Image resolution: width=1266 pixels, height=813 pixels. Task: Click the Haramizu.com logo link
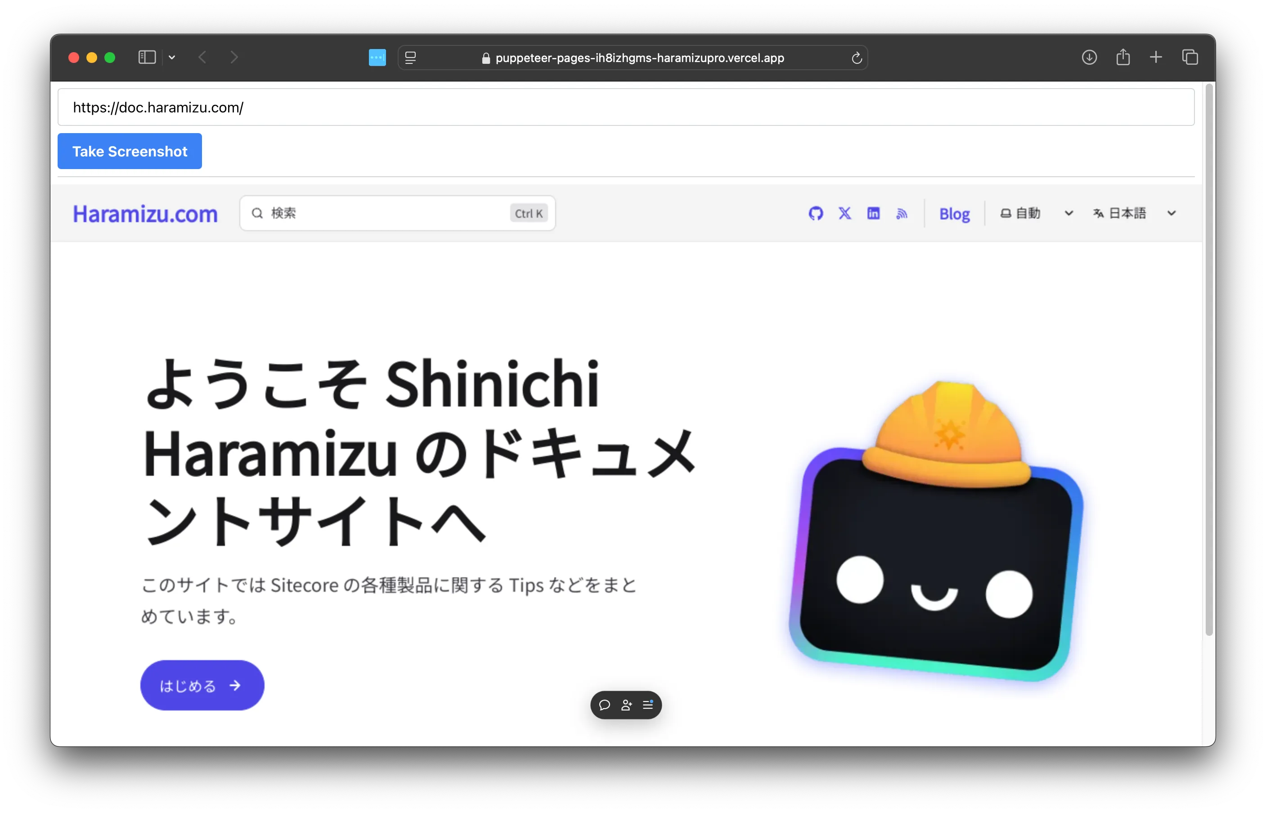point(145,213)
